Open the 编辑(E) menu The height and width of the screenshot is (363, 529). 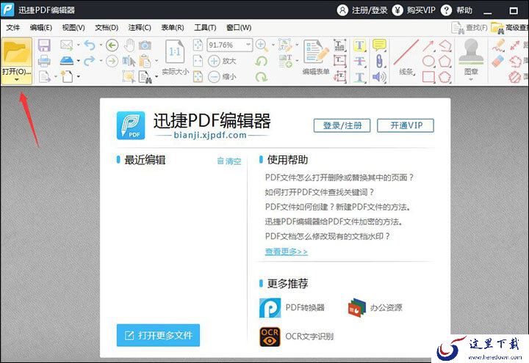[41, 28]
